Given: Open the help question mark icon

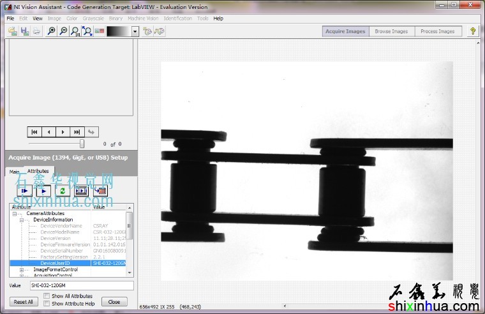Looking at the screenshot, I should click(473, 31).
